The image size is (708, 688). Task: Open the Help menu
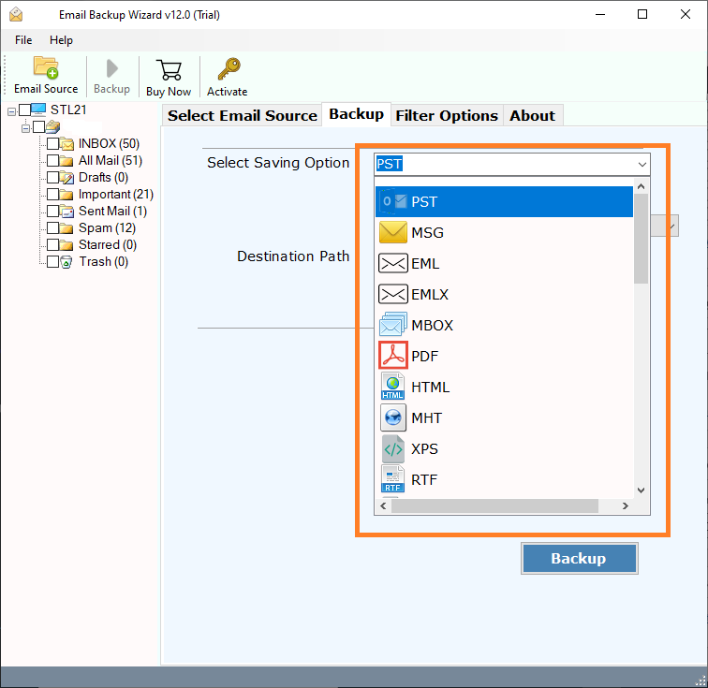tap(61, 40)
